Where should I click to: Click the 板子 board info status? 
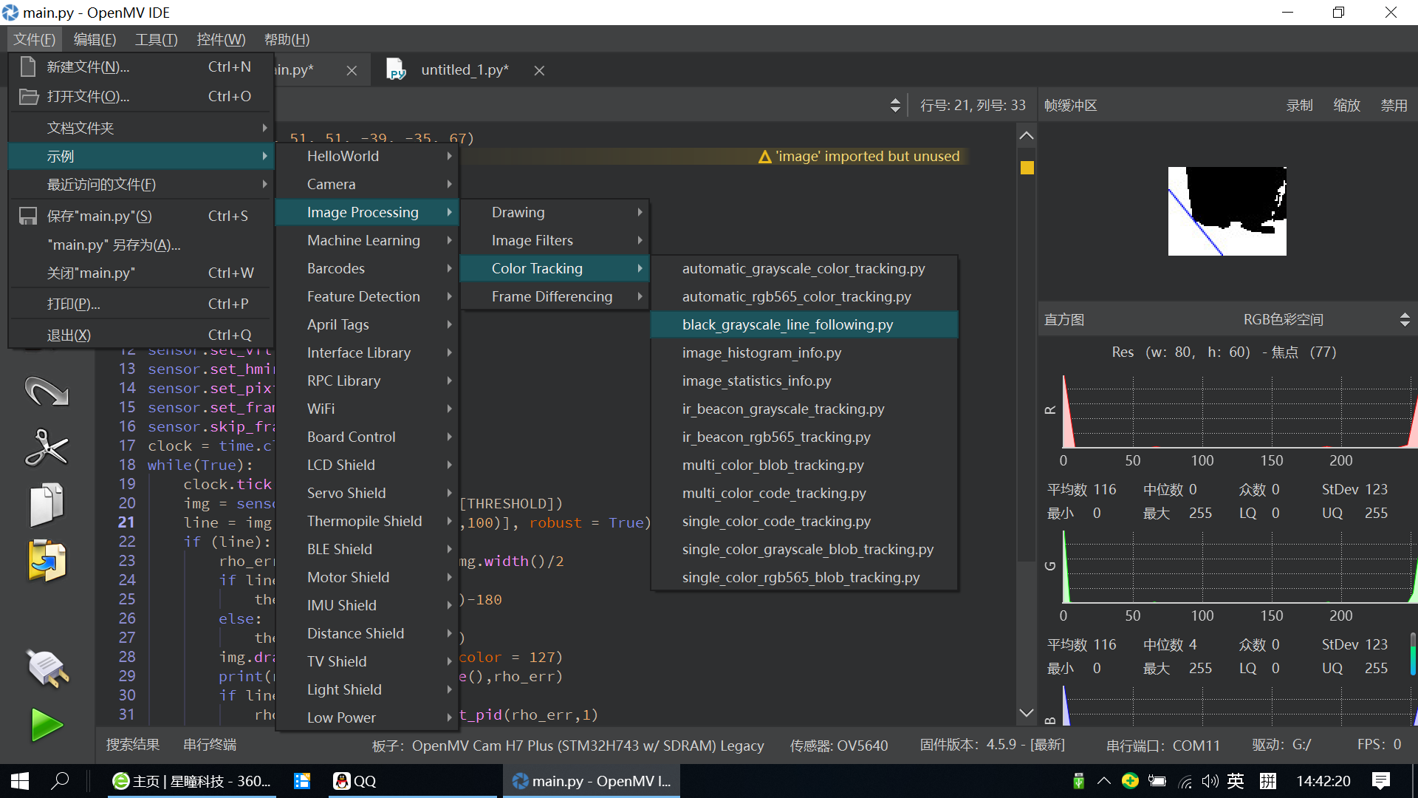pyautogui.click(x=568, y=746)
